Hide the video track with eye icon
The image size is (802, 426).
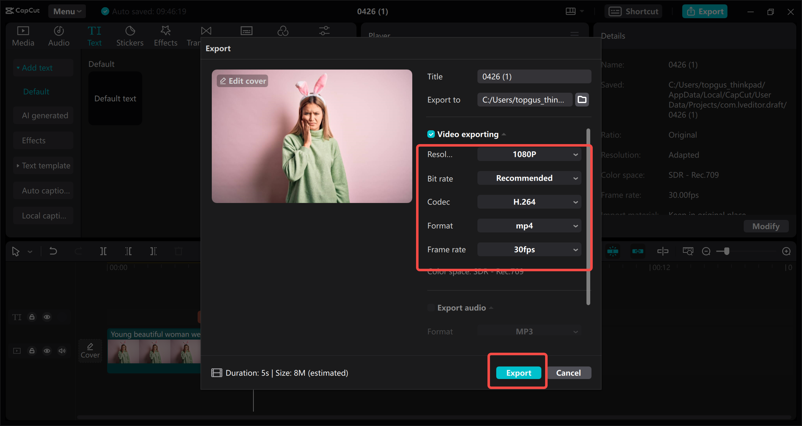pyautogui.click(x=47, y=351)
